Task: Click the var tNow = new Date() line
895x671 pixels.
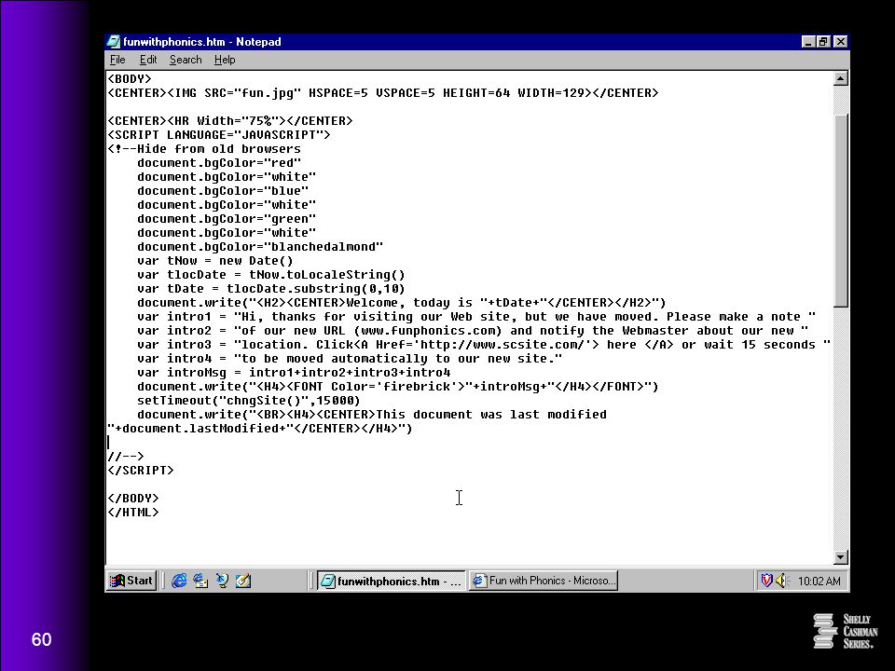Action: point(215,261)
